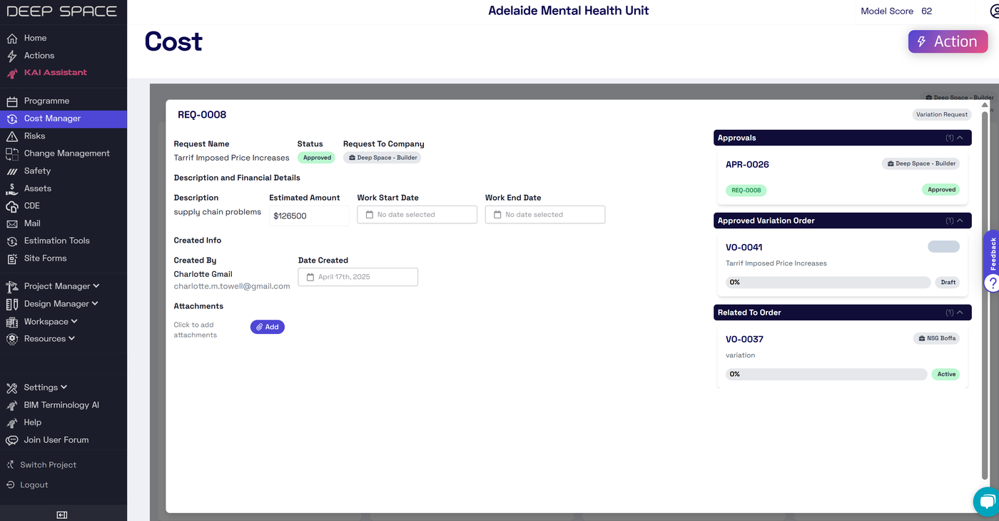Click the Join User Forum chat icon

(x=12, y=440)
